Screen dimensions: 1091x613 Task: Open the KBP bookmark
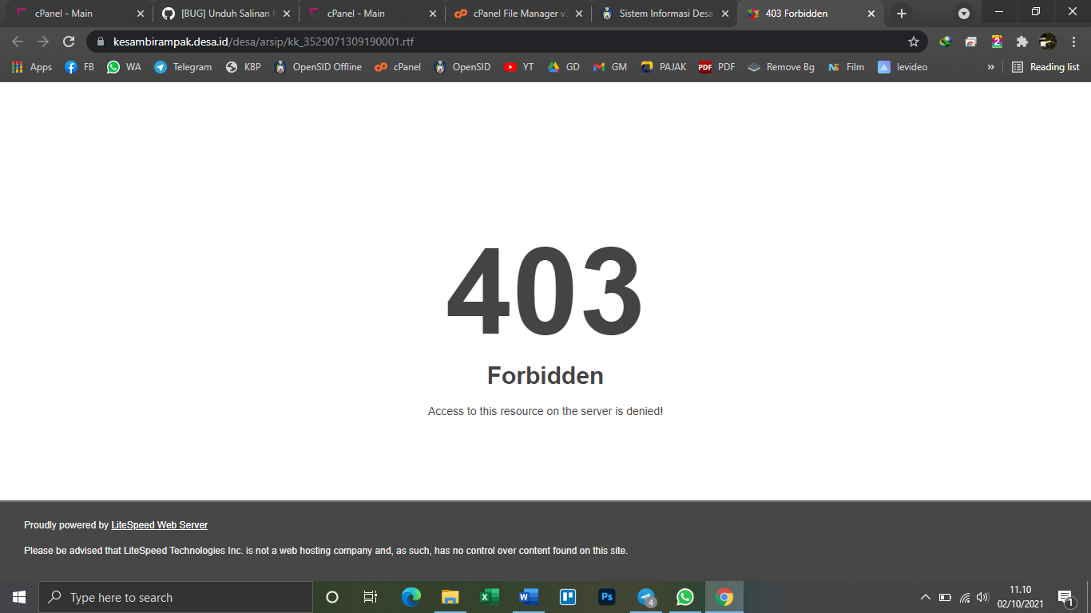pyautogui.click(x=244, y=67)
